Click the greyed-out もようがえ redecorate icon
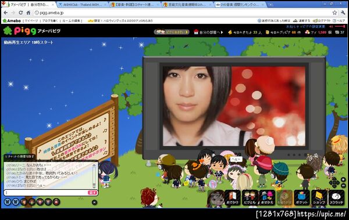The image size is (349, 220). coord(284,197)
